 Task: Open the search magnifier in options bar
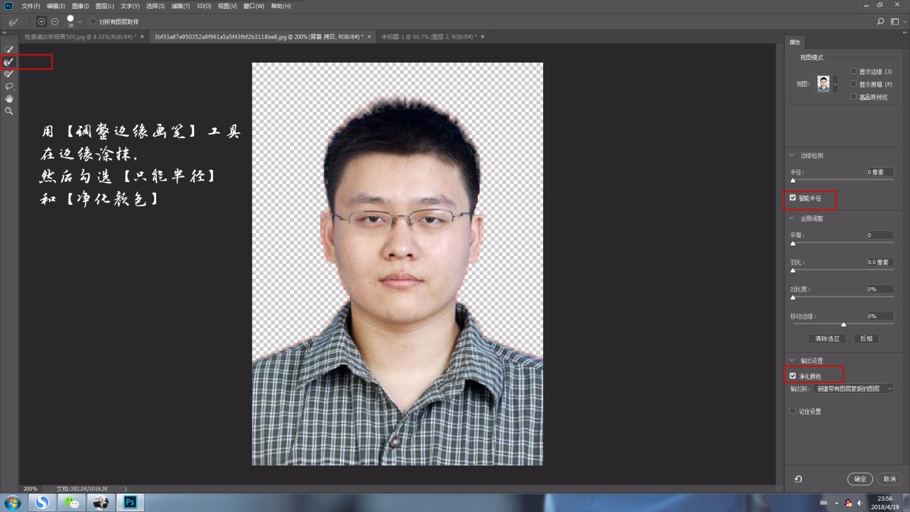click(x=880, y=22)
